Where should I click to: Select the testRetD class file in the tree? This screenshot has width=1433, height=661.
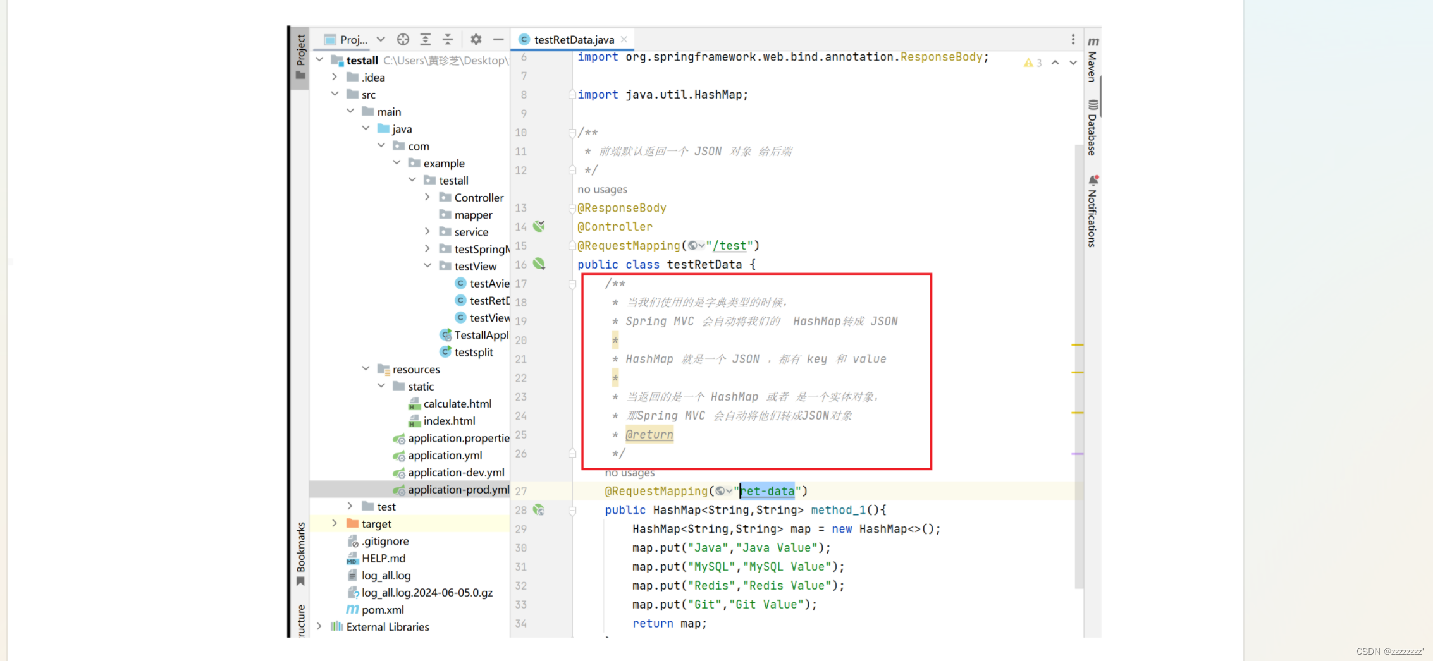pyautogui.click(x=482, y=301)
